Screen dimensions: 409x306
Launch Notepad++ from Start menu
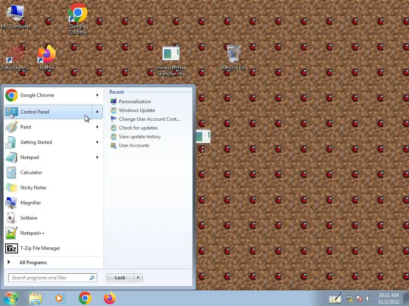pos(53,233)
